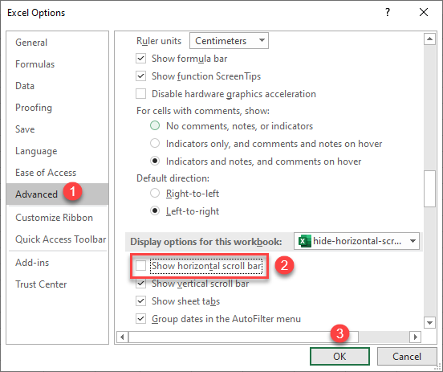443x372 pixels.
Task: Toggle the Show formula bar checkbox
Action: [140, 59]
